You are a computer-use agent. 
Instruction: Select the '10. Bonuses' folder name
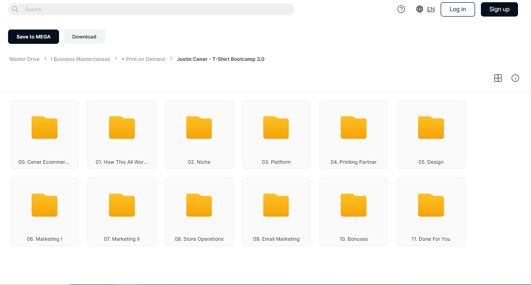point(353,239)
